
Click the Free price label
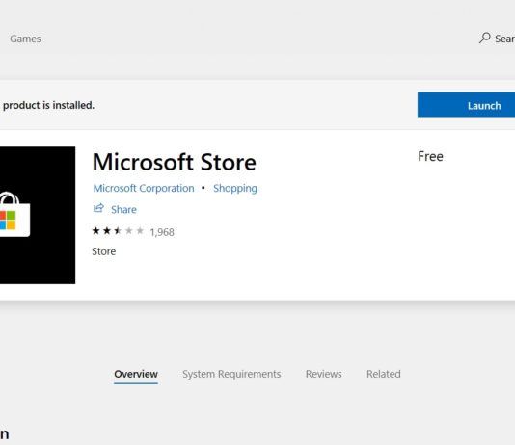pos(430,156)
